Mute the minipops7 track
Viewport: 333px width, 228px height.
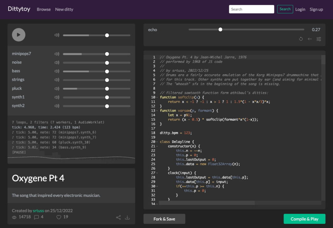(57, 54)
